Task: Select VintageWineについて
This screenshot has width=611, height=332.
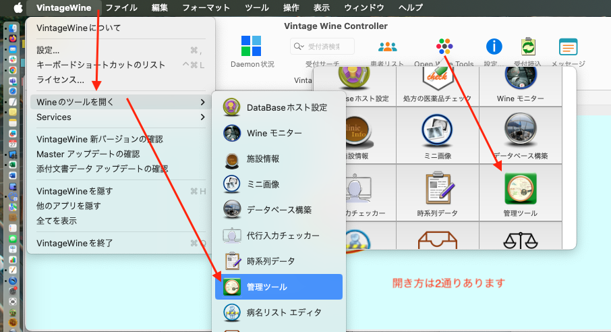Action: [x=121, y=28]
